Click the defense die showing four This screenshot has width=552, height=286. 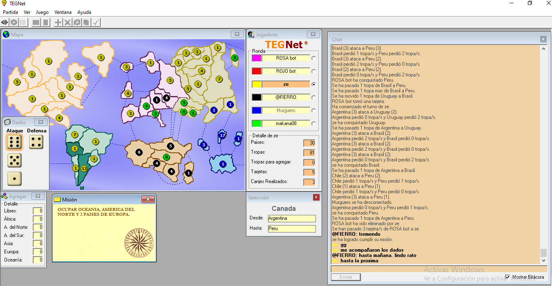pos(36,142)
